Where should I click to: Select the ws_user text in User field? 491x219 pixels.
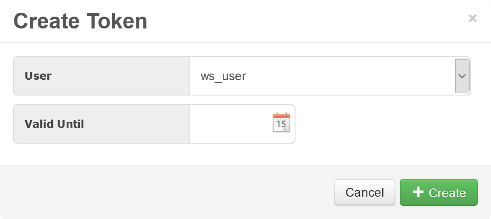223,76
